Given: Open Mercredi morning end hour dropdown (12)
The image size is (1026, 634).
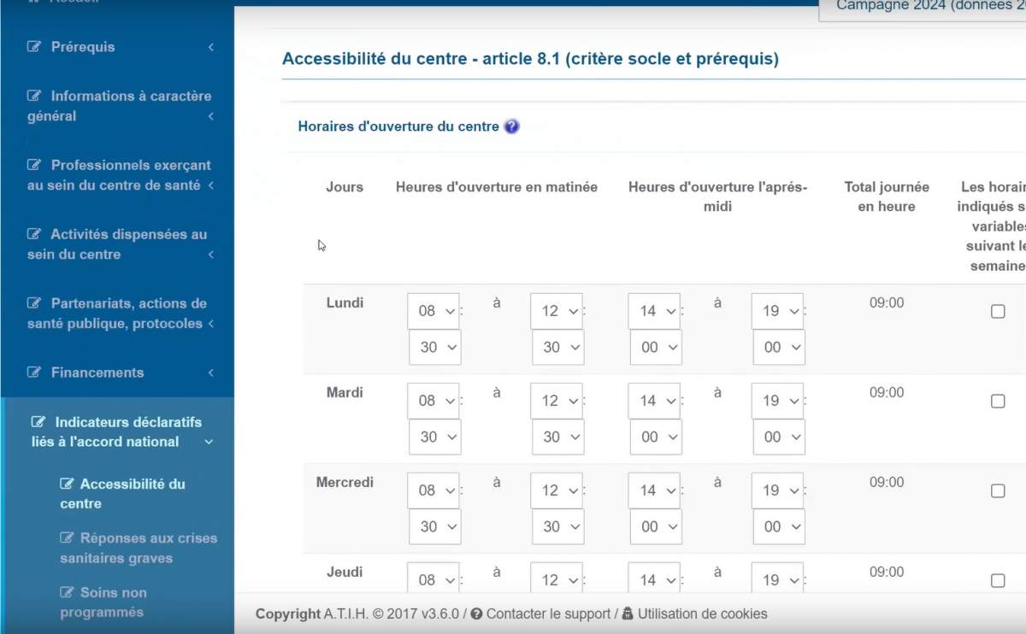Looking at the screenshot, I should pos(557,490).
